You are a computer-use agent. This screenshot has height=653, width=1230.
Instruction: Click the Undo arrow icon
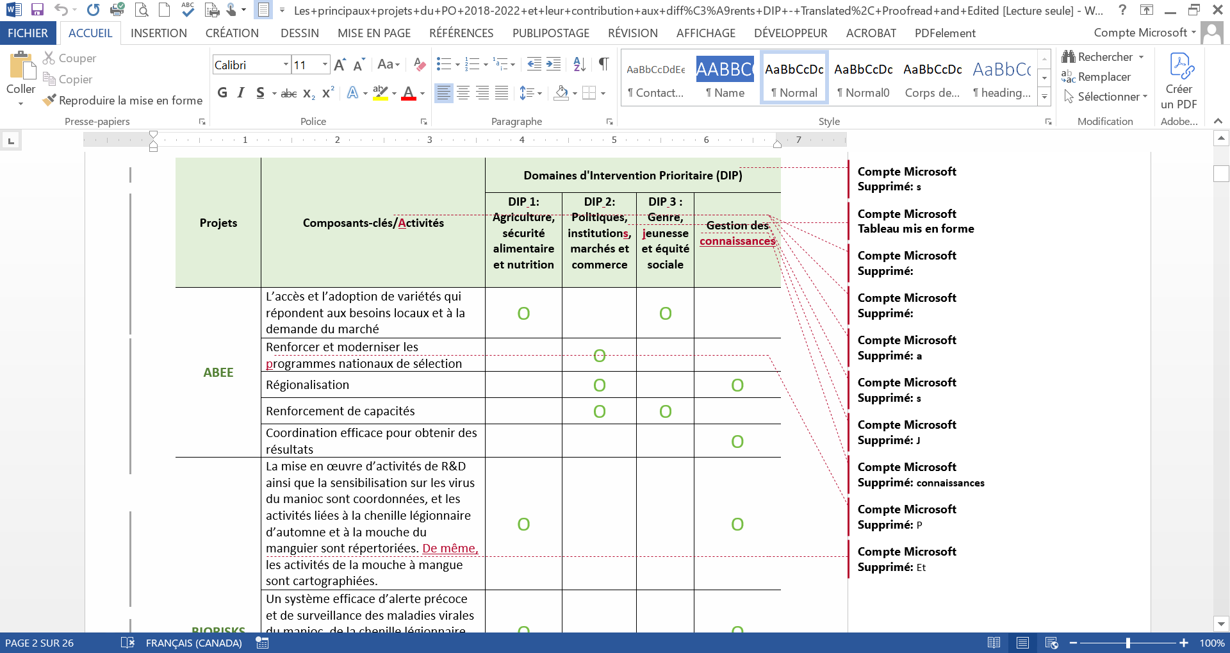pyautogui.click(x=61, y=10)
